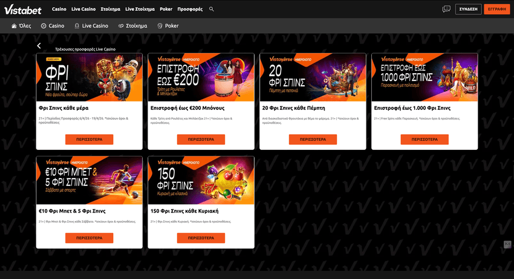Click the small widget icon at right edge
This screenshot has height=279, width=514.
507,245
